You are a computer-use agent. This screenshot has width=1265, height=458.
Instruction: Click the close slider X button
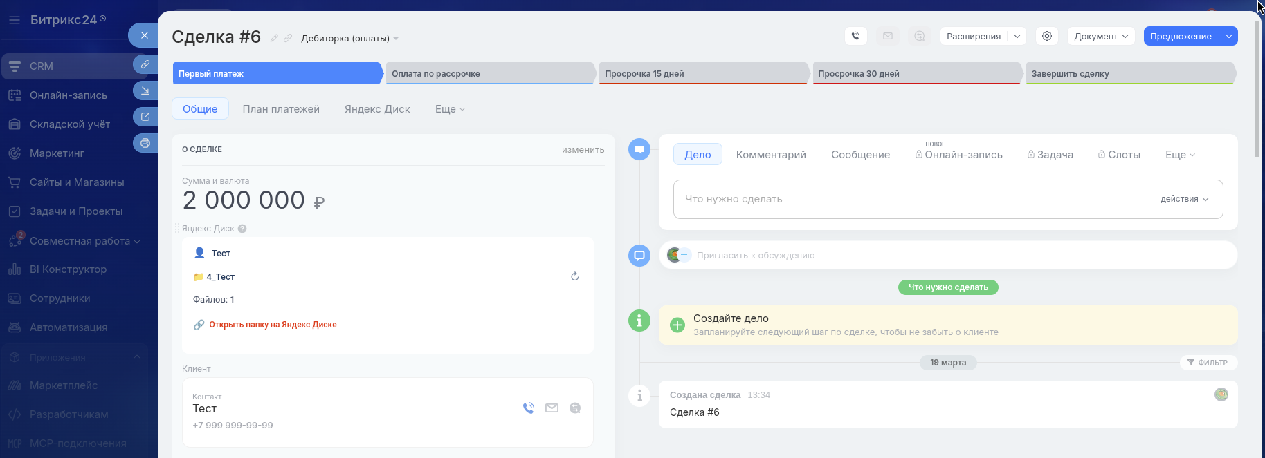144,35
